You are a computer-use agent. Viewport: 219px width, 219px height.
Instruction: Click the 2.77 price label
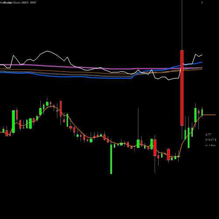(x=208, y=134)
